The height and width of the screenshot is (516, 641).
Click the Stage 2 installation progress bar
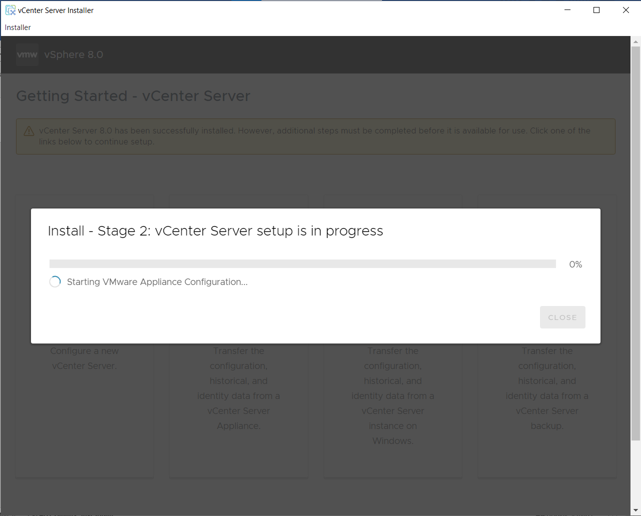302,264
